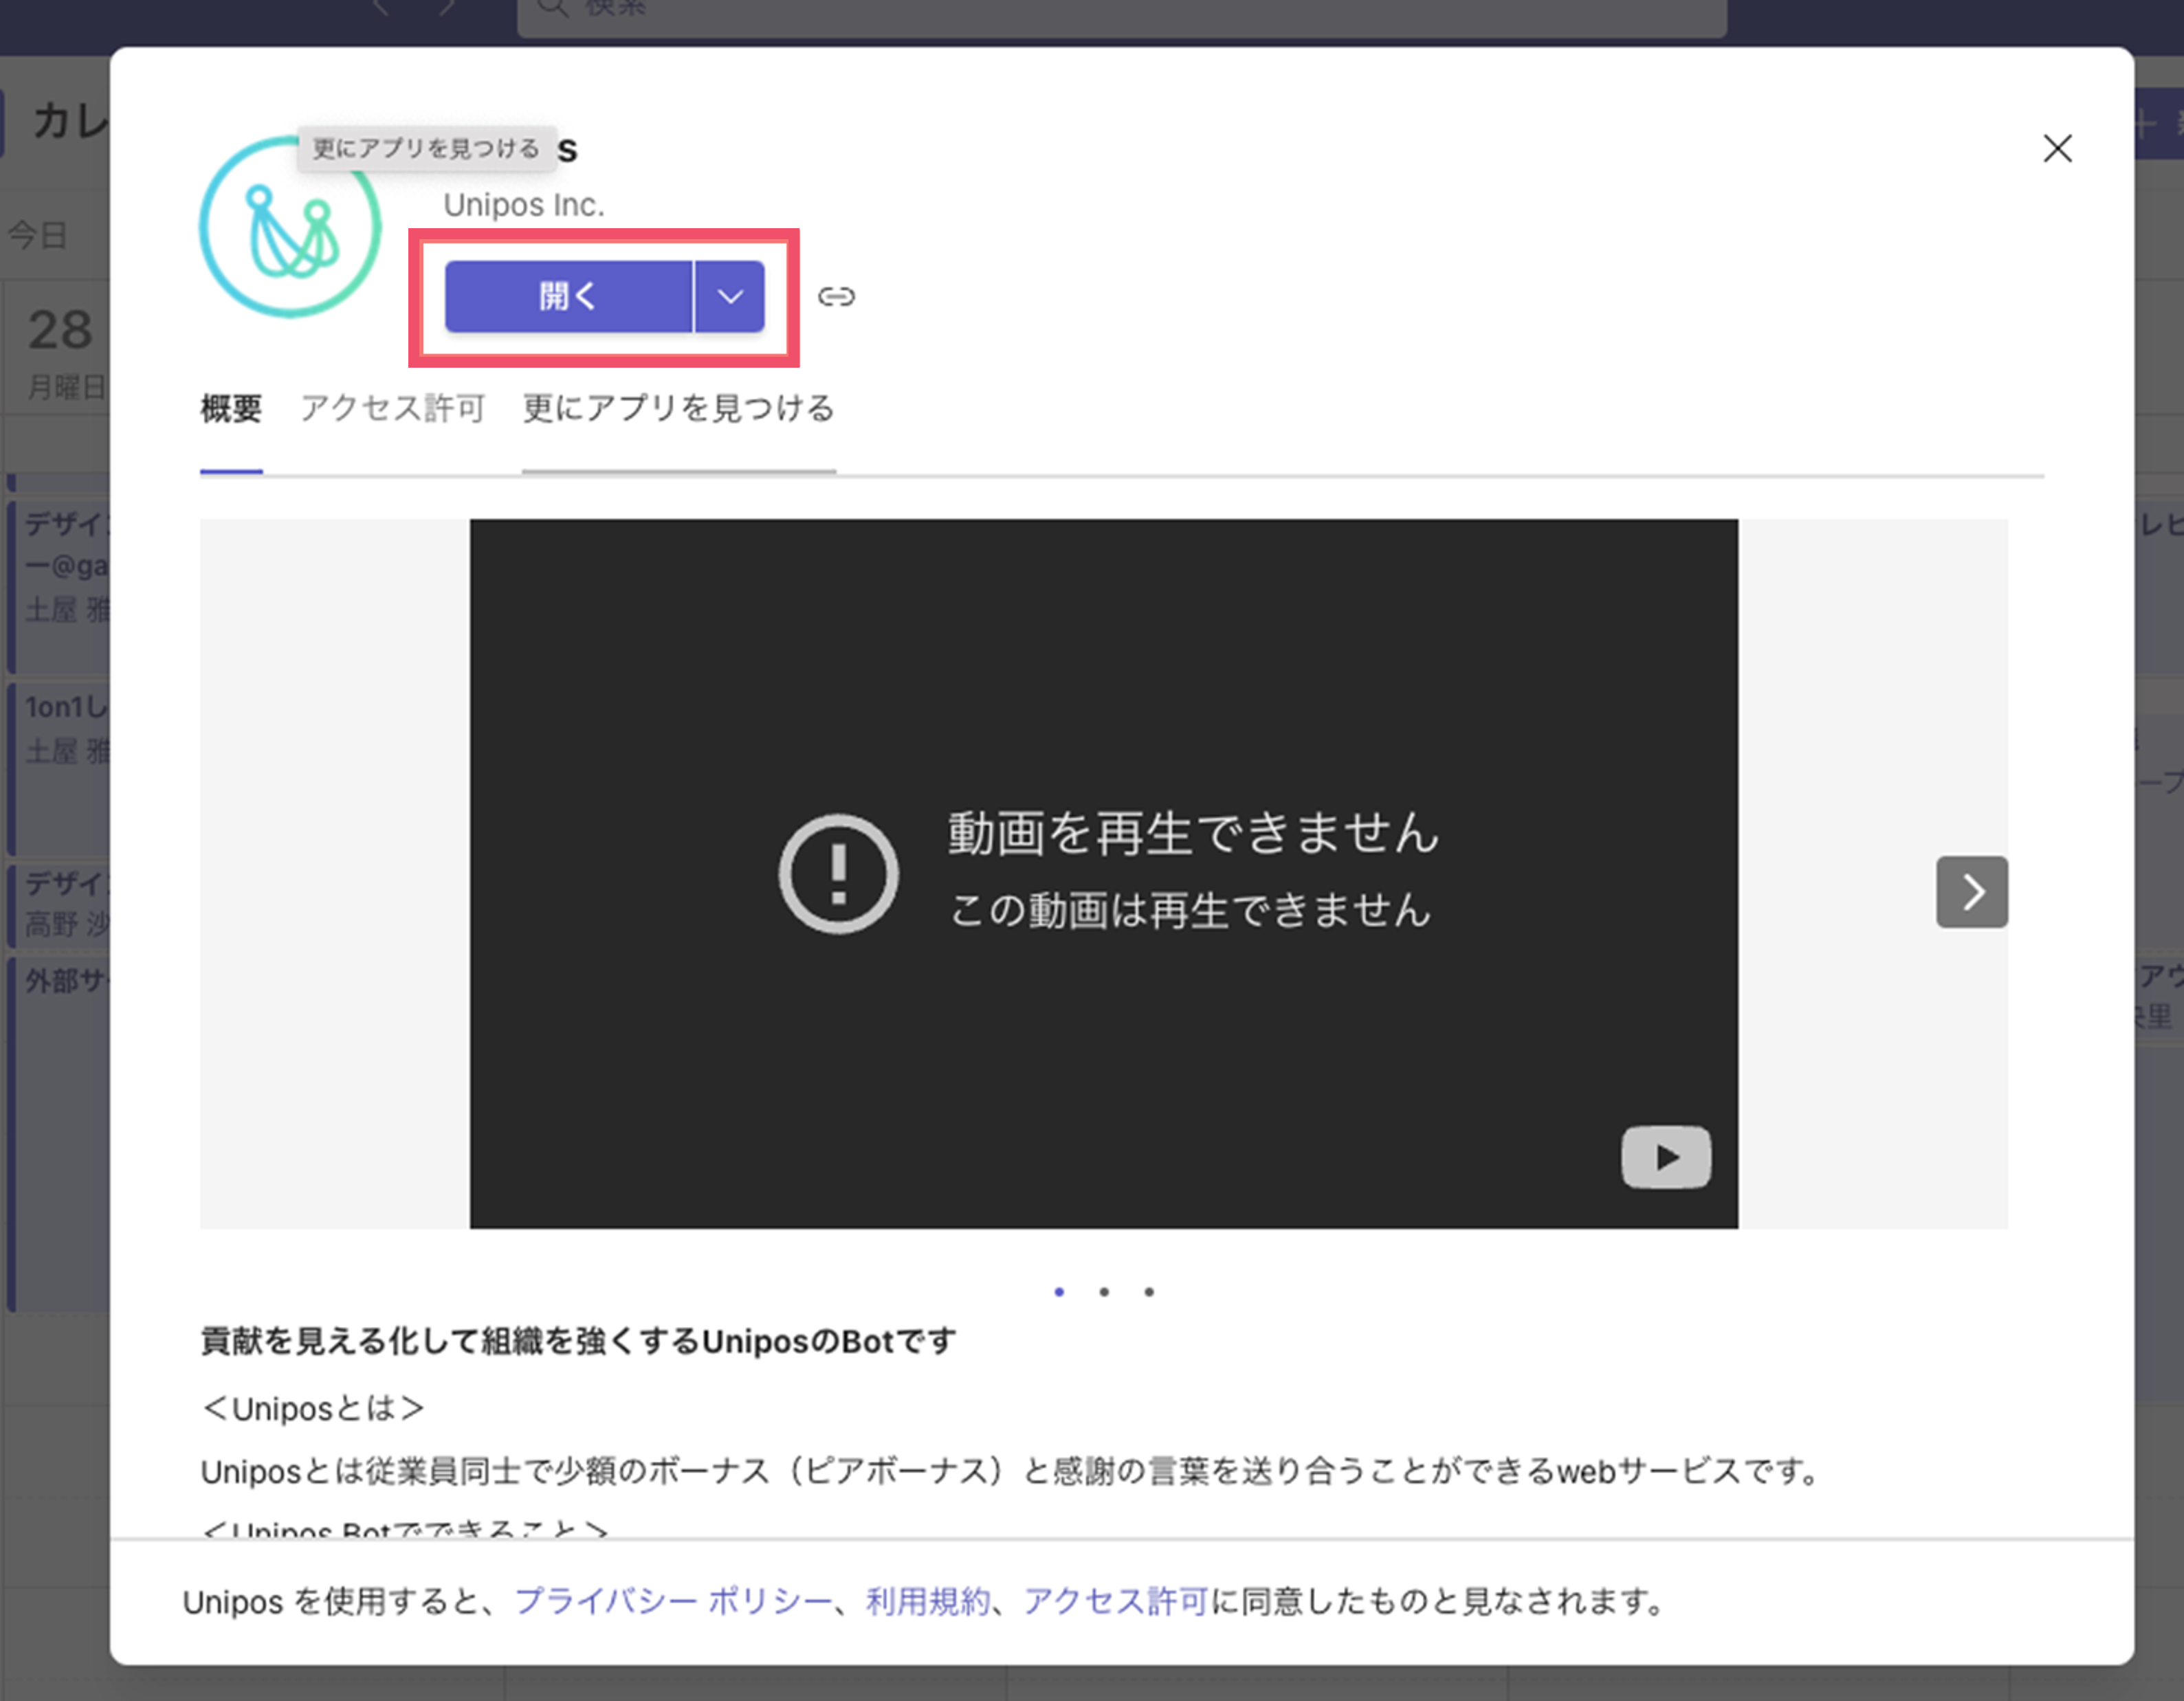Select the first carousel dot
This screenshot has height=1701, width=2184.
pyautogui.click(x=1059, y=1292)
